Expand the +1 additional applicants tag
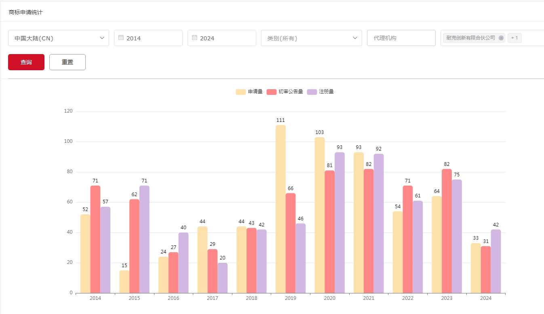 pyautogui.click(x=514, y=38)
